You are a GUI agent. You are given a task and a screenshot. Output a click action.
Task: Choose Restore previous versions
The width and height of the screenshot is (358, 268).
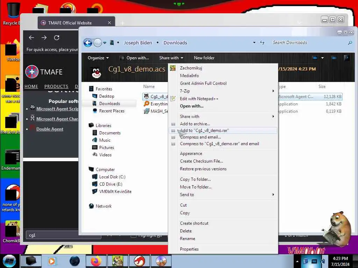click(x=223, y=169)
